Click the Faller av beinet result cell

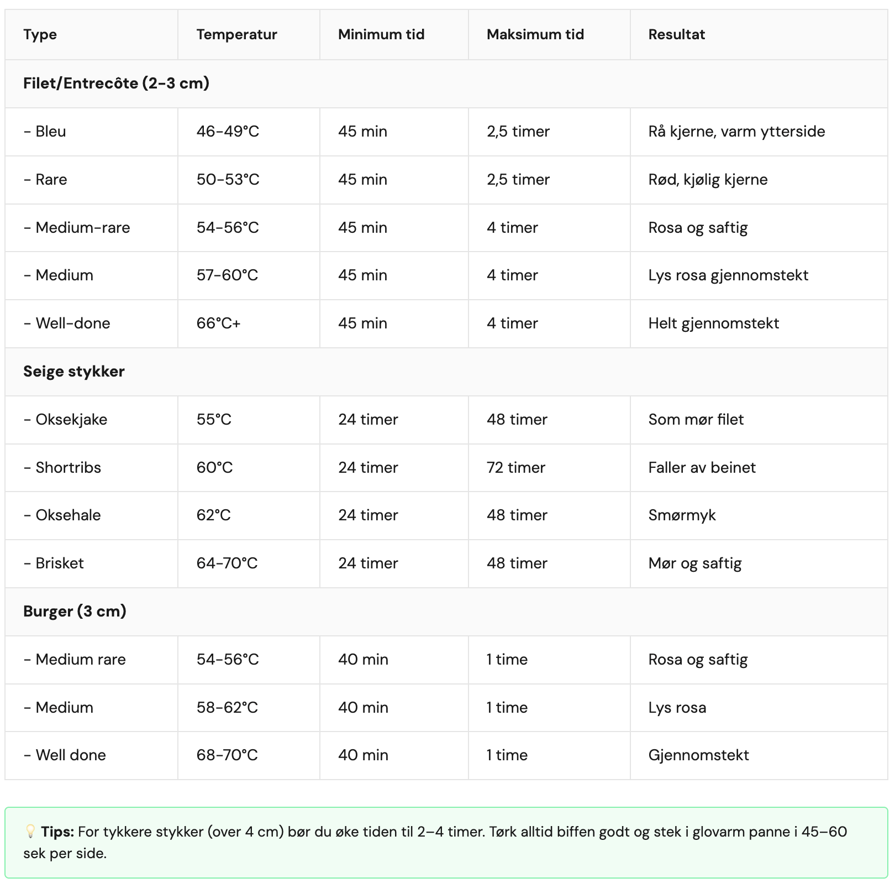coord(702,467)
